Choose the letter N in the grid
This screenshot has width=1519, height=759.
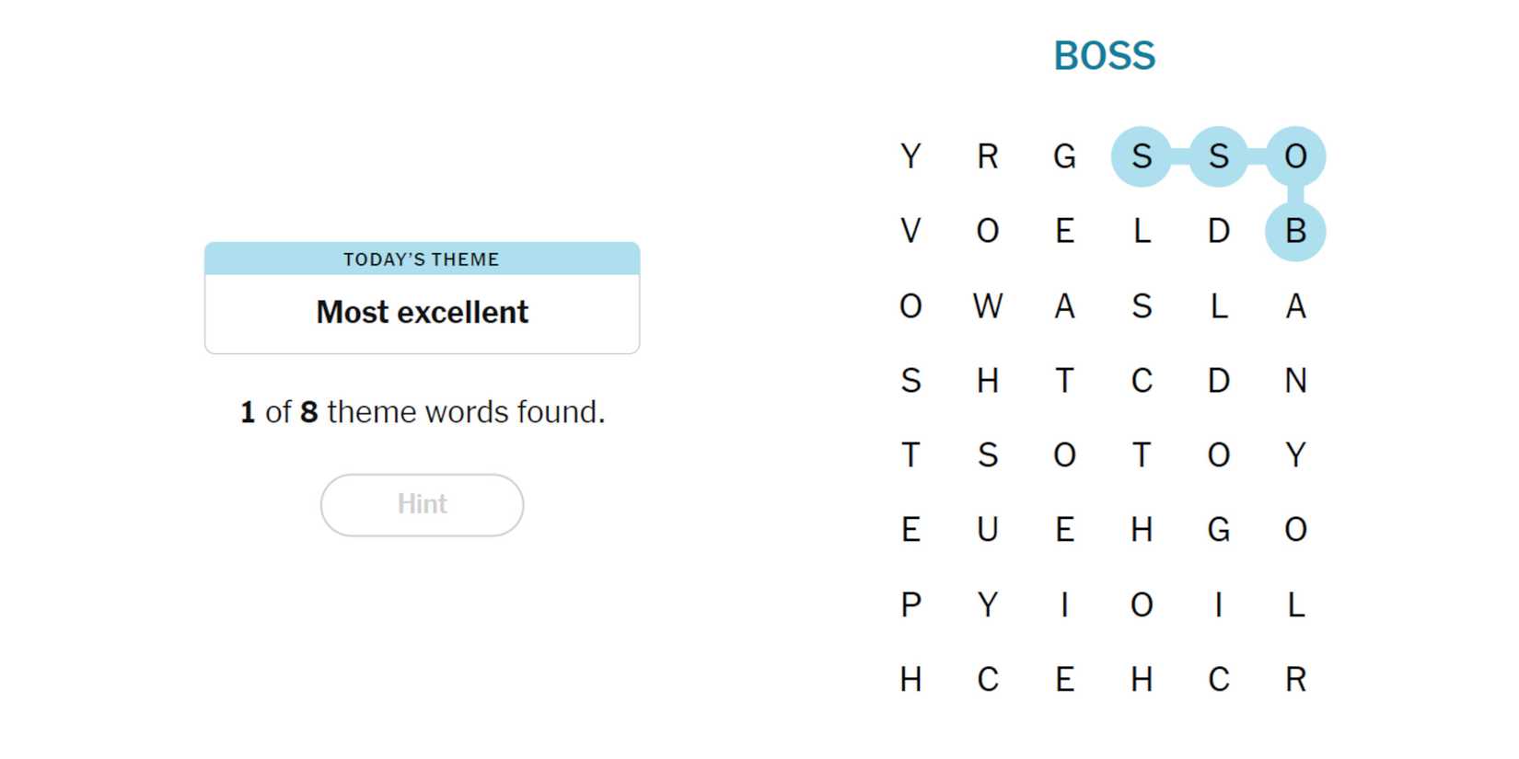click(1294, 380)
